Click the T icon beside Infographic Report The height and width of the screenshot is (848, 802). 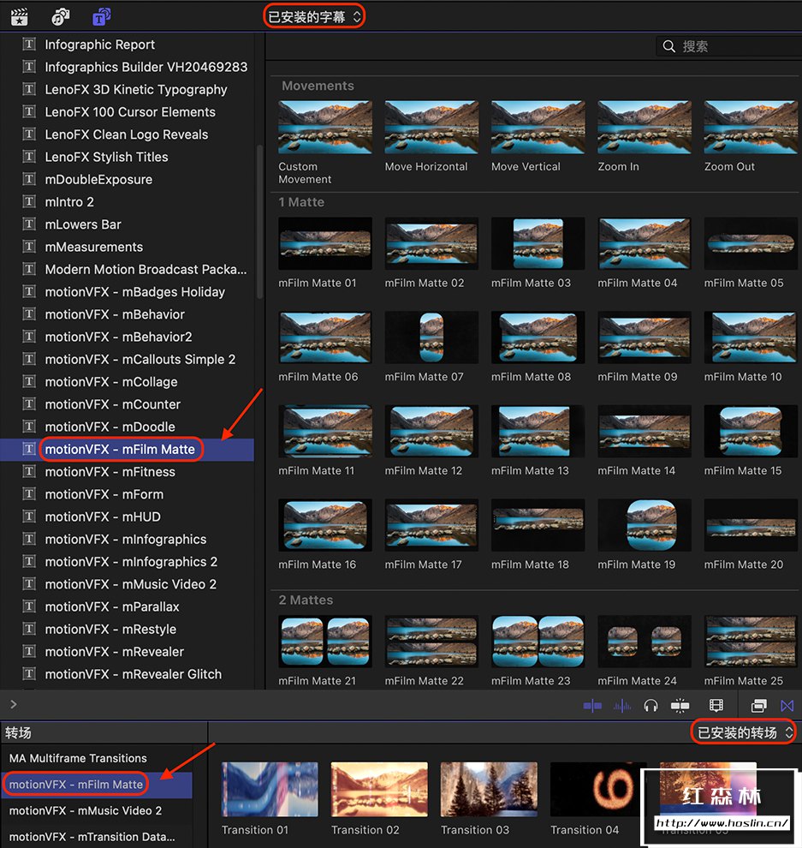pos(29,44)
